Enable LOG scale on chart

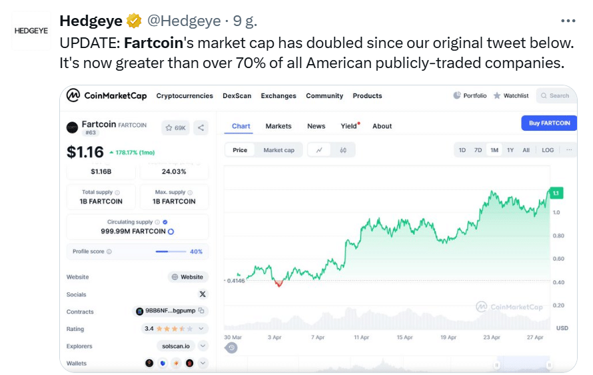click(548, 150)
